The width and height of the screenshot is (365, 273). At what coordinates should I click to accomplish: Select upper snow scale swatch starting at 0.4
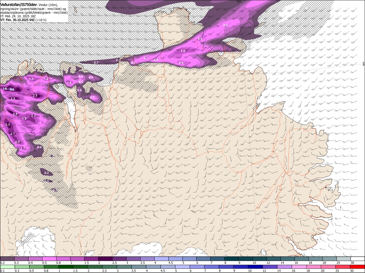pos(35,258)
